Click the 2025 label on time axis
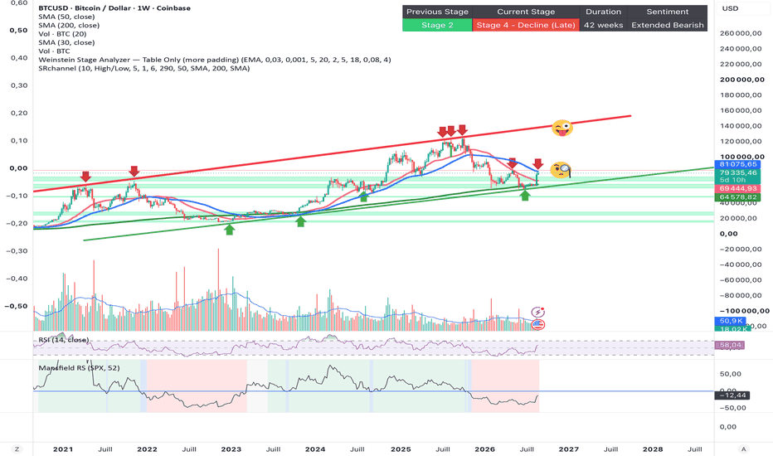Screen dimensions: 773x456 (x=401, y=449)
